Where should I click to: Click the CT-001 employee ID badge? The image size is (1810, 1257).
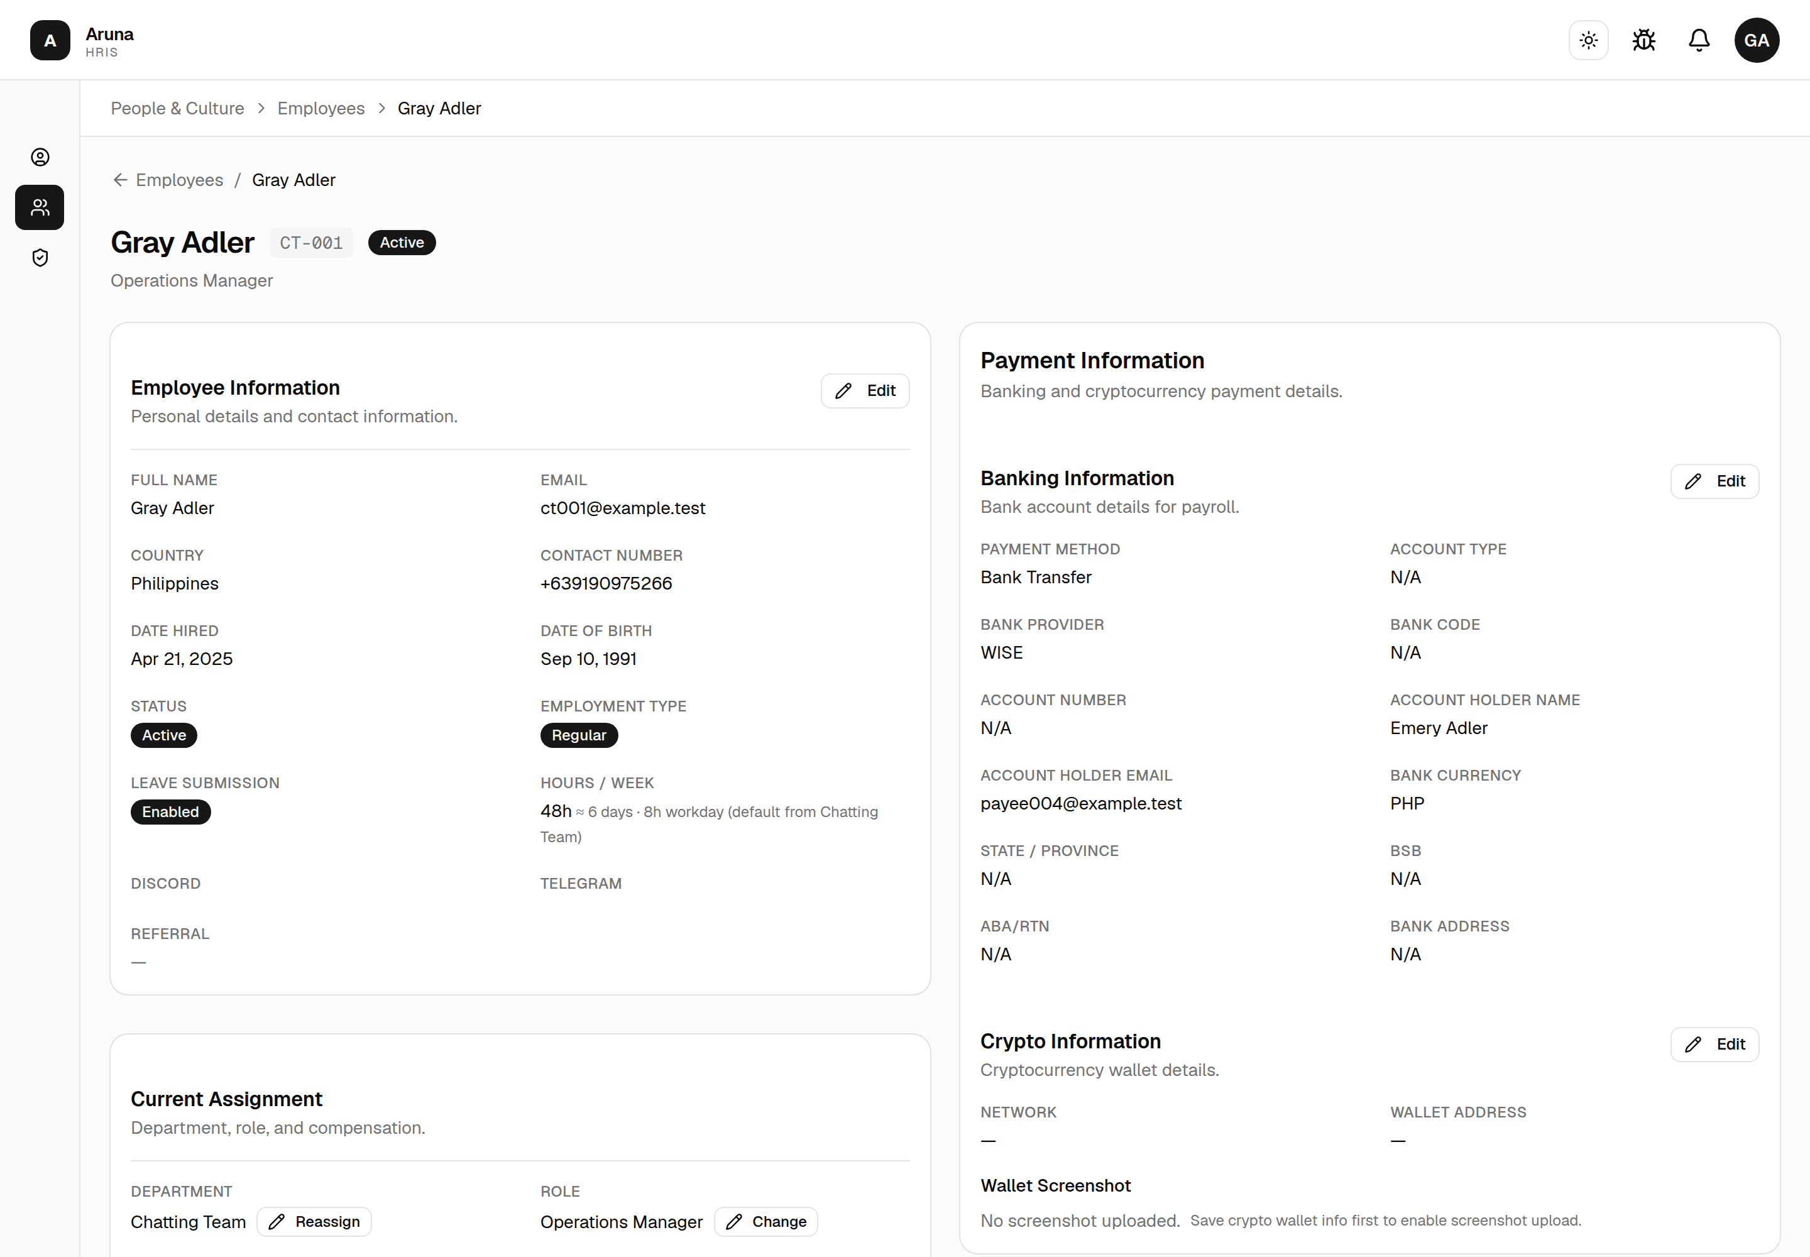[311, 243]
